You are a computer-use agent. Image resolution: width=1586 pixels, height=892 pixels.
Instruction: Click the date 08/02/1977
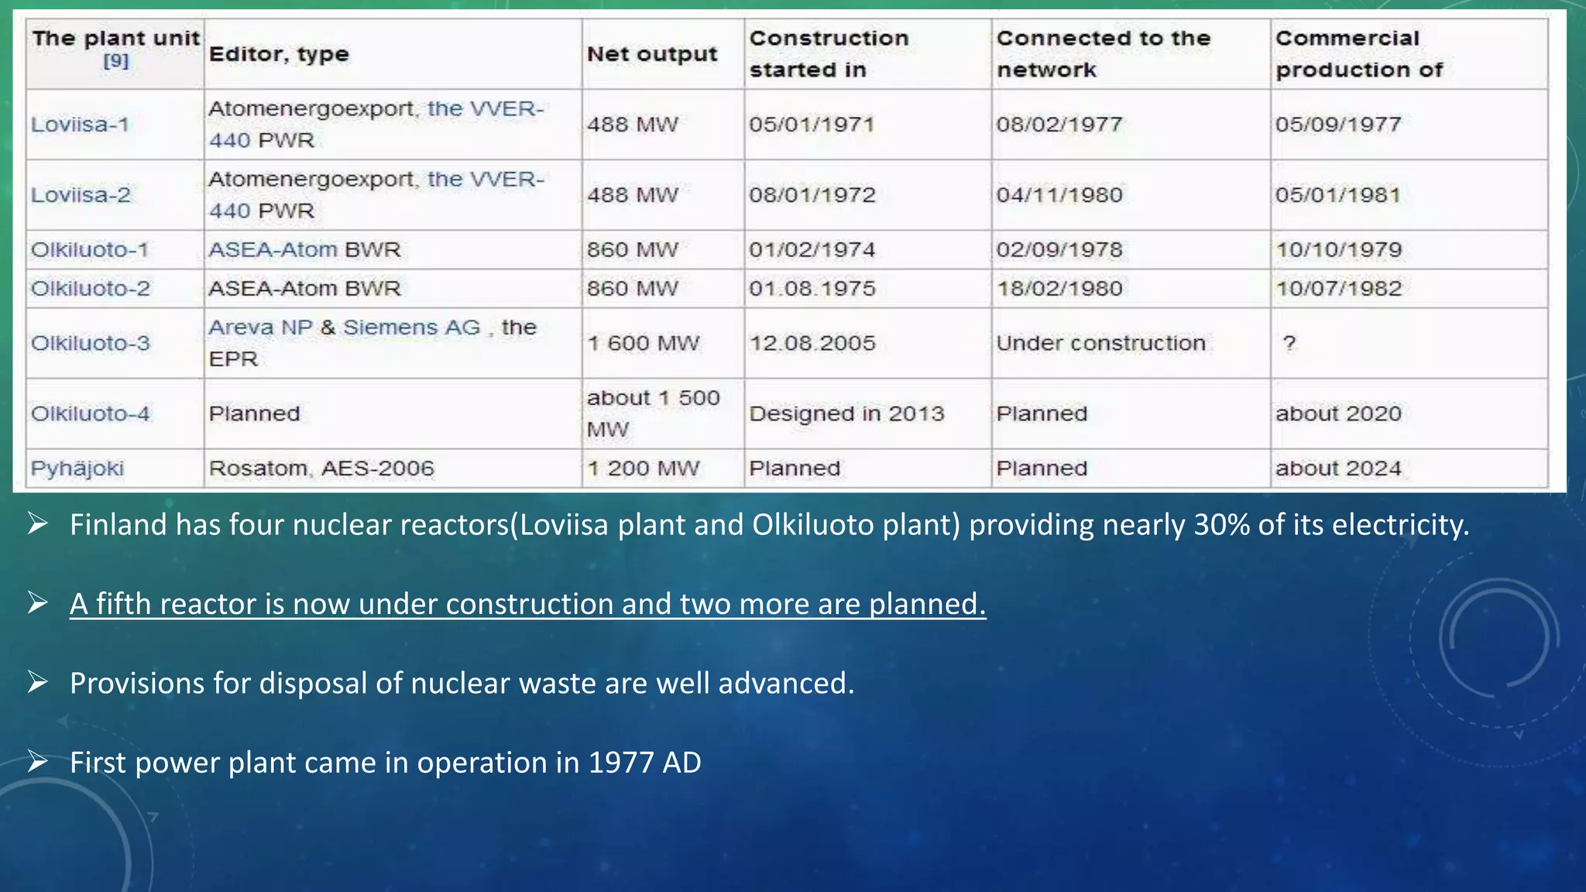tap(1059, 125)
